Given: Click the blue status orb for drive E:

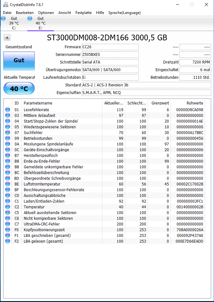Looking at the screenshot, I should click(30, 18).
